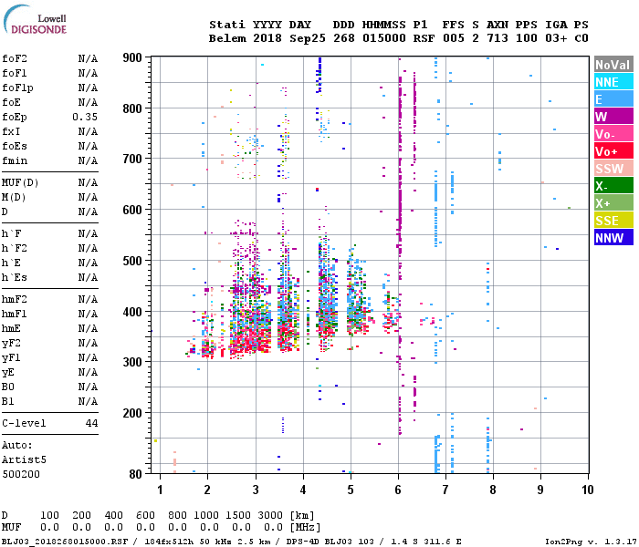Click the 713 AXN header value
Image resolution: width=639 pixels, height=547 pixels.
[498, 38]
